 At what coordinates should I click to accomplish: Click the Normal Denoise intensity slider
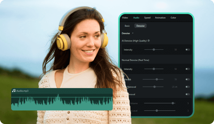(154, 69)
